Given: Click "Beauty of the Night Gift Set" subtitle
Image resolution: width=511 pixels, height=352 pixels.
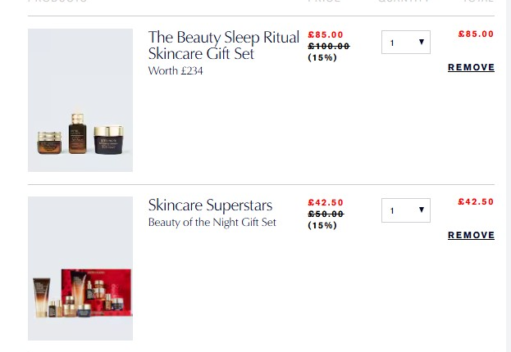Looking at the screenshot, I should [x=212, y=222].
